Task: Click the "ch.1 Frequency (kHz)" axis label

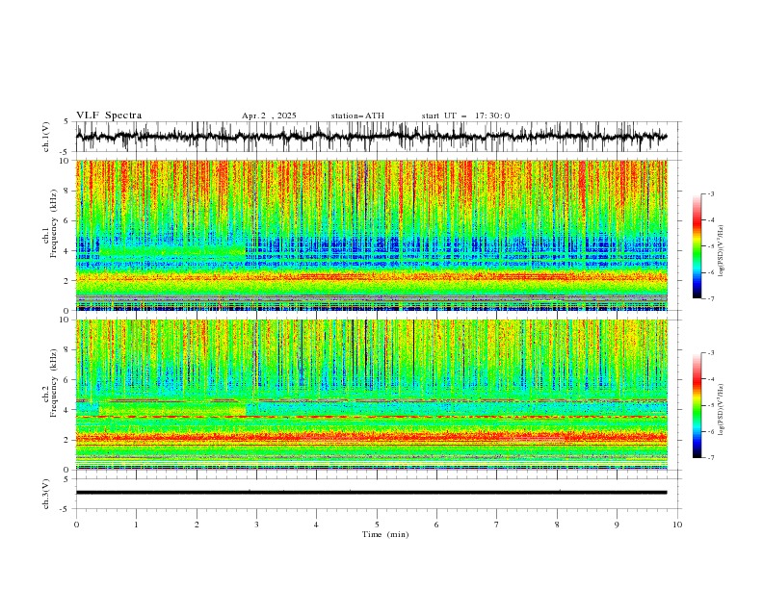Action: point(51,224)
